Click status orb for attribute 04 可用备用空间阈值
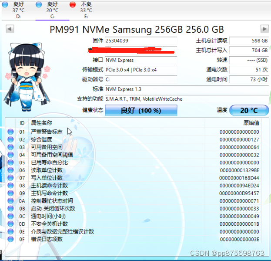Image resolution: width=271 pixels, height=261 pixels. (x=10, y=155)
